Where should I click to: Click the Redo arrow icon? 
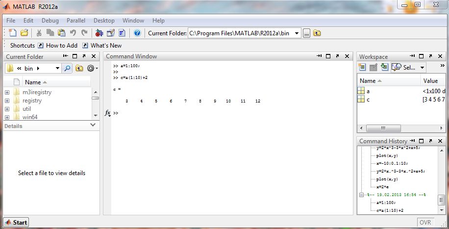pyautogui.click(x=84, y=33)
